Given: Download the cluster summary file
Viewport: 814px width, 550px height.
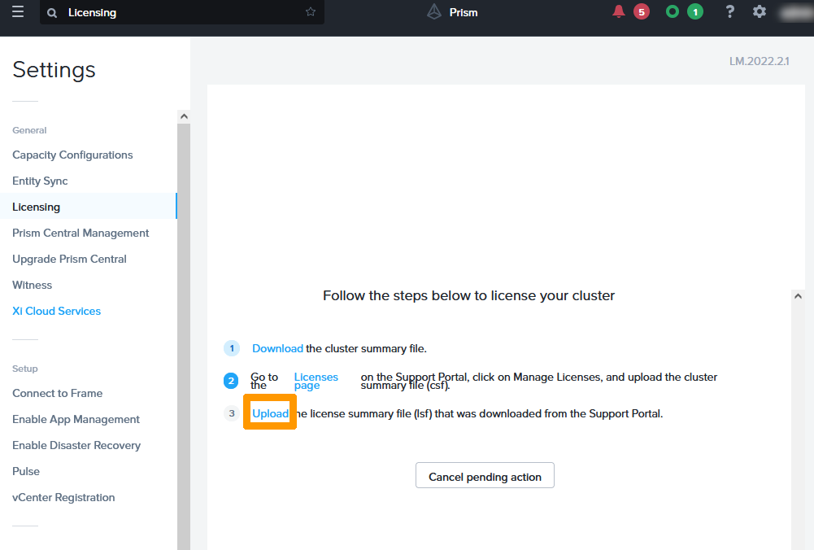Looking at the screenshot, I should (x=277, y=348).
